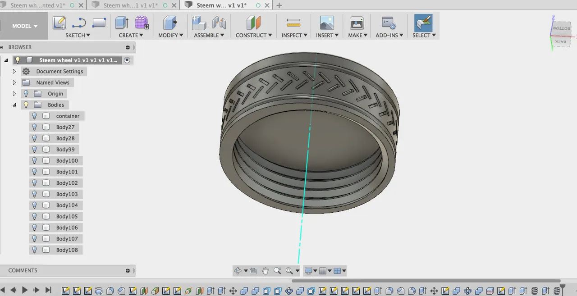Open a new design tab with plus button
Viewport: 577px width, 296px height.
279,5
